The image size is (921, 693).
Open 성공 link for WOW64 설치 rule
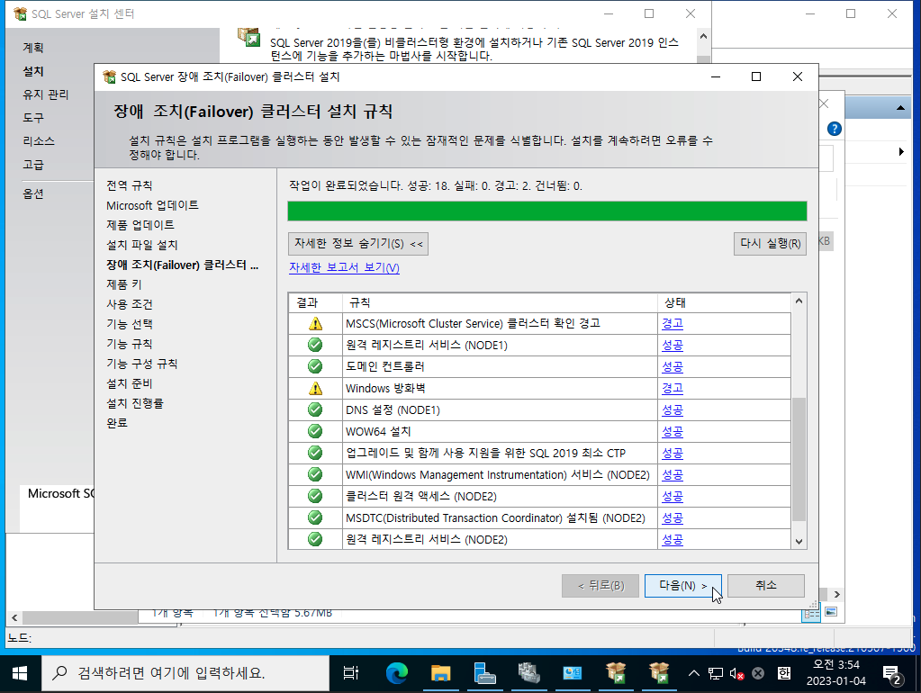(672, 432)
